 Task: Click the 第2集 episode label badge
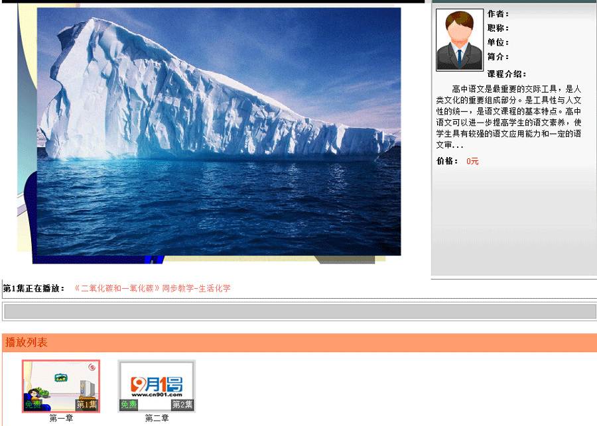click(182, 405)
